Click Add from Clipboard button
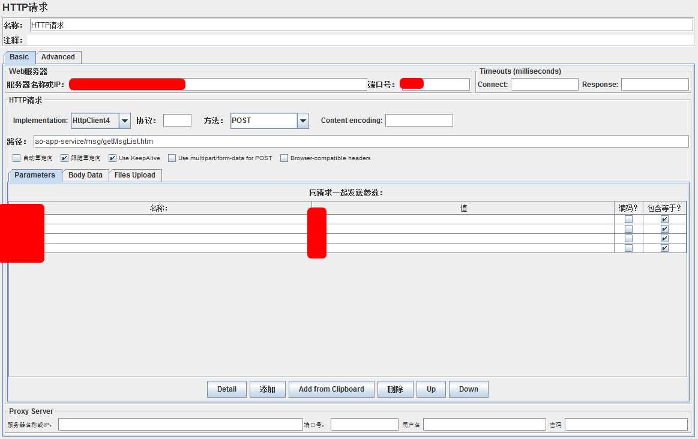Image resolution: width=698 pixels, height=439 pixels. click(x=331, y=389)
